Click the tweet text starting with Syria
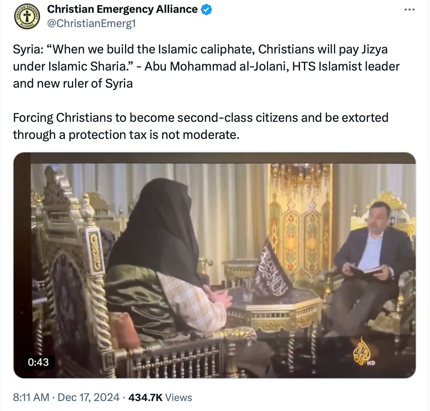 click(206, 66)
